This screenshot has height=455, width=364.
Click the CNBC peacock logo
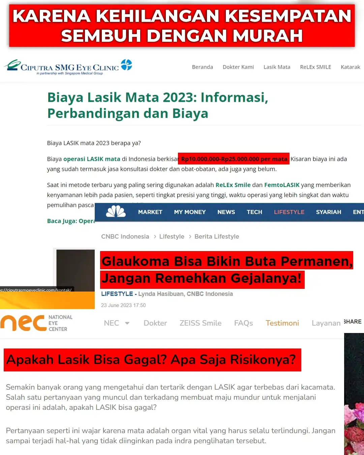point(116,212)
